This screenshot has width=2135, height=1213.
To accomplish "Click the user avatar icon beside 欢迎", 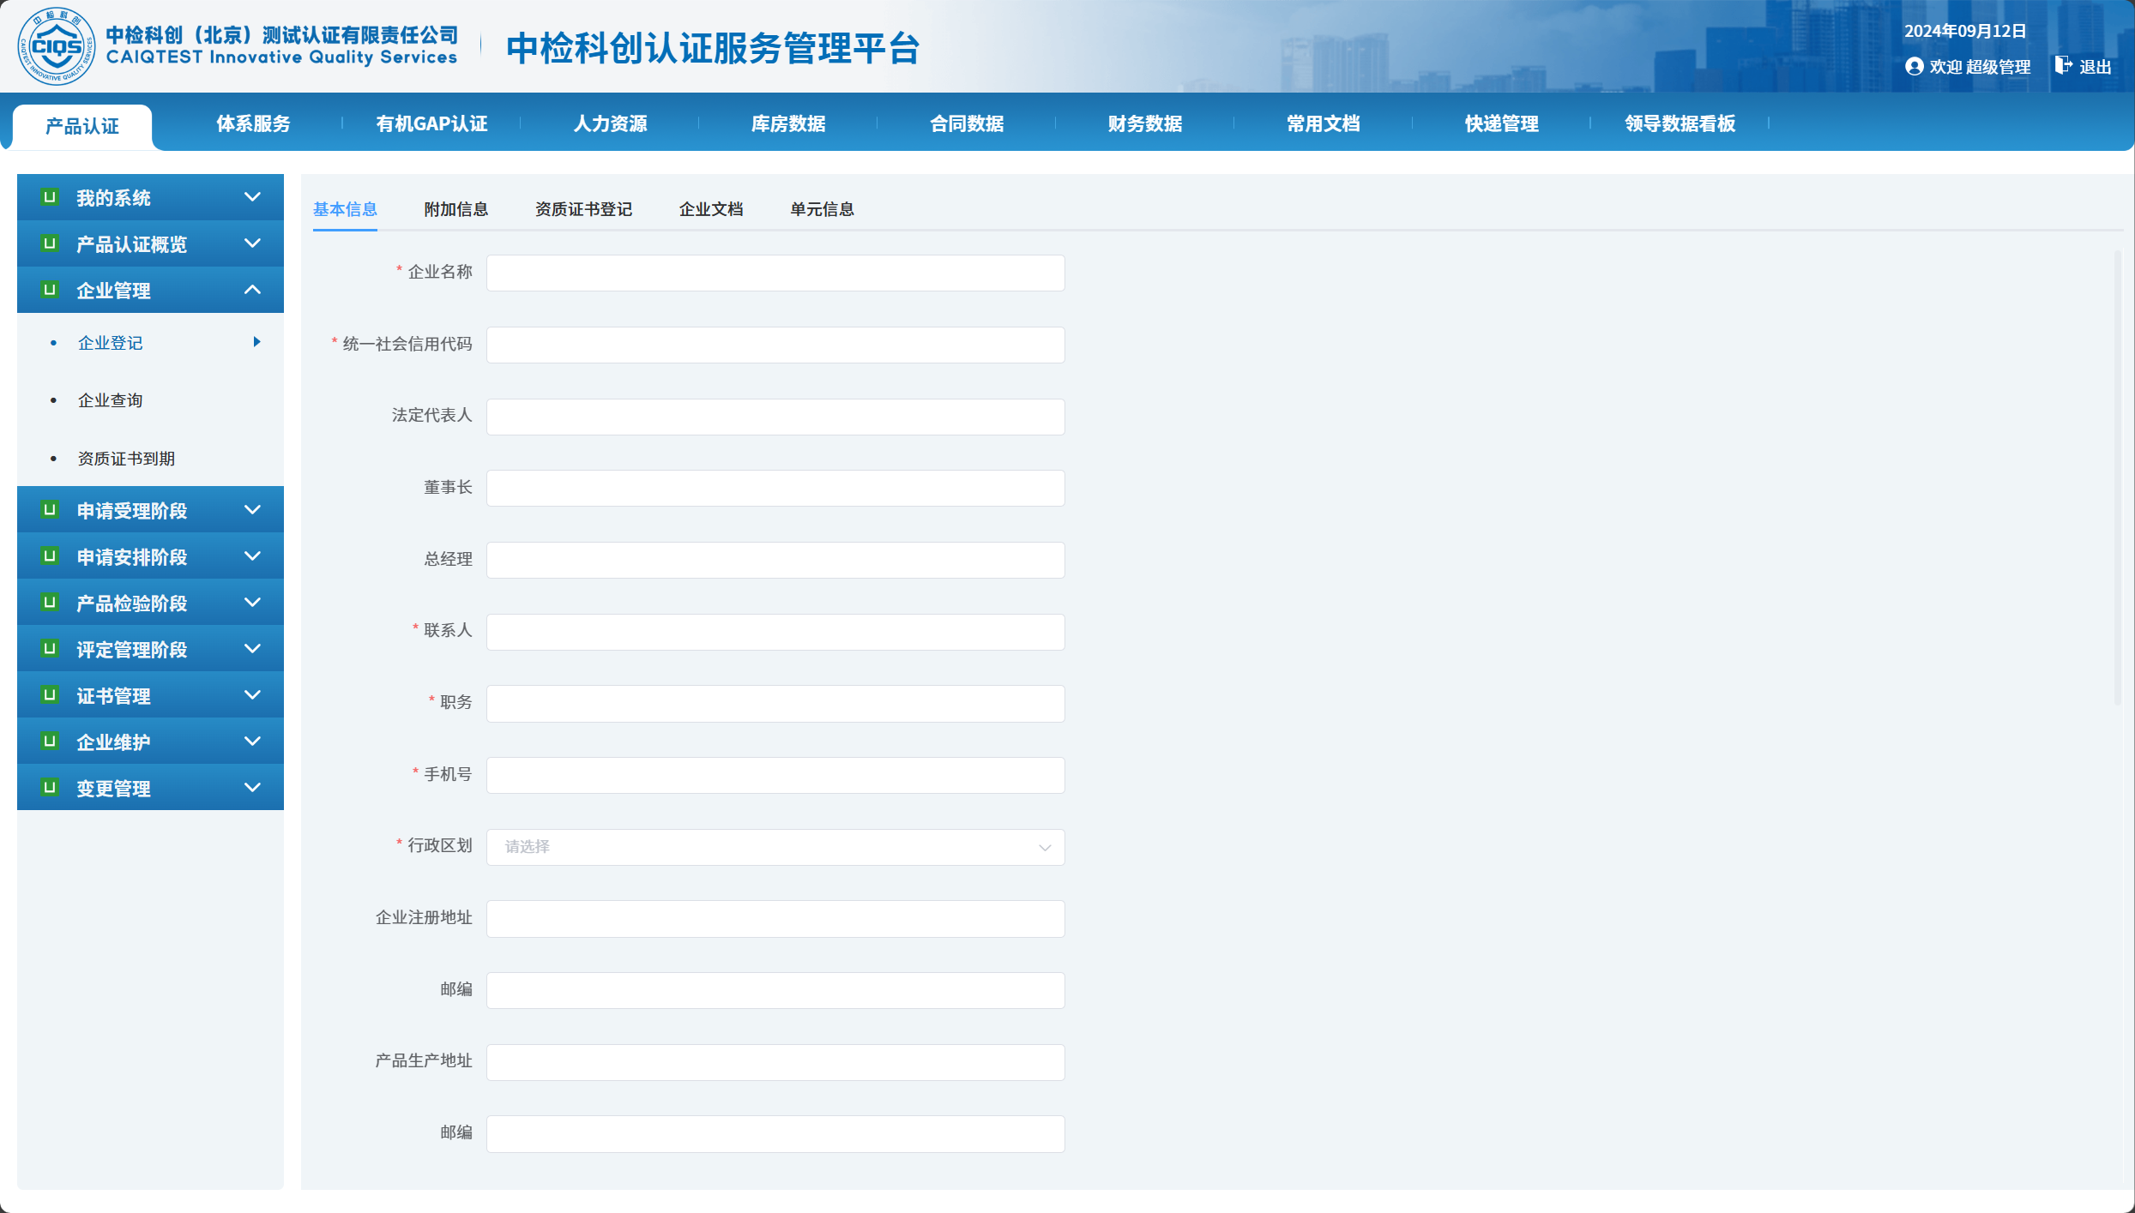I will 1914,66.
